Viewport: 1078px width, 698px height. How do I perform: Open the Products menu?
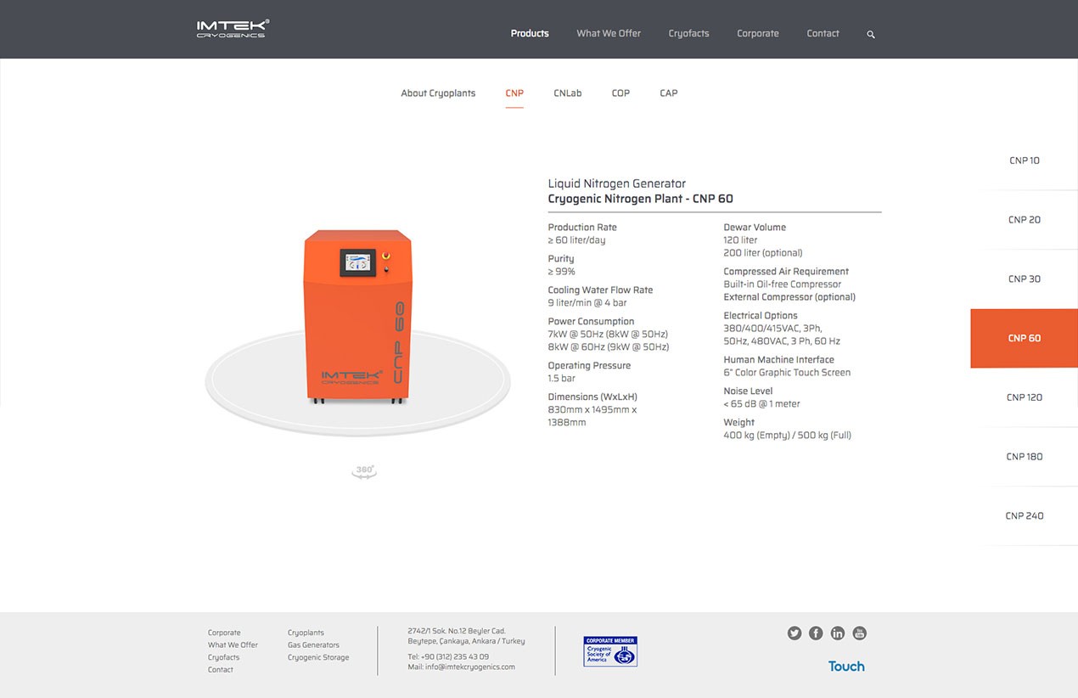pyautogui.click(x=530, y=33)
